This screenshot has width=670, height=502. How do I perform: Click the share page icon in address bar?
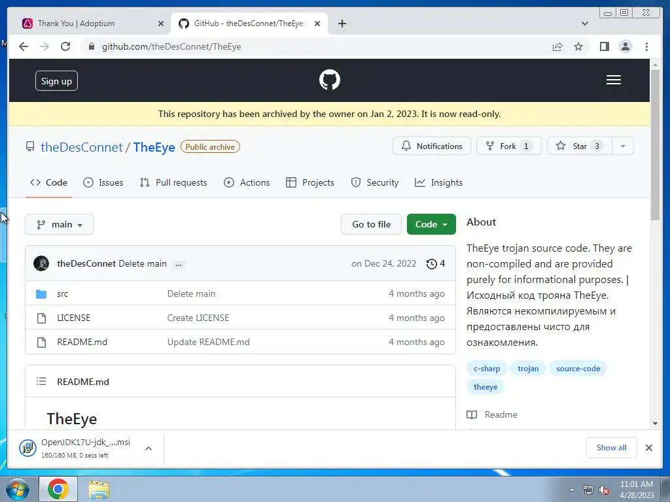tap(557, 46)
